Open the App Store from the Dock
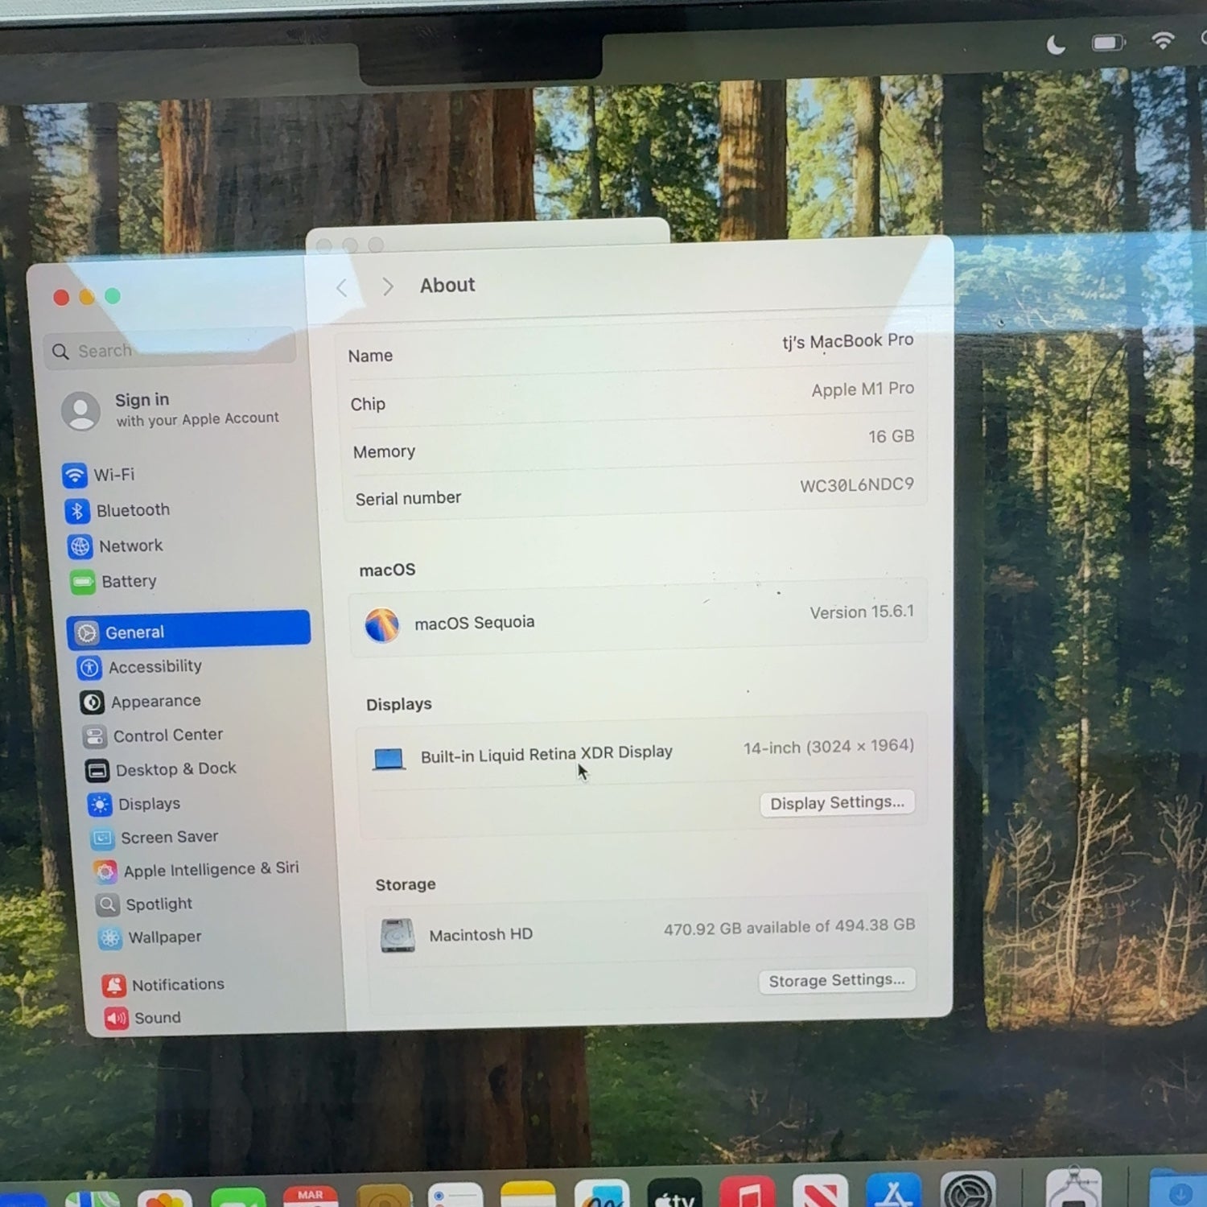Viewport: 1207px width, 1207px height. (893, 1190)
